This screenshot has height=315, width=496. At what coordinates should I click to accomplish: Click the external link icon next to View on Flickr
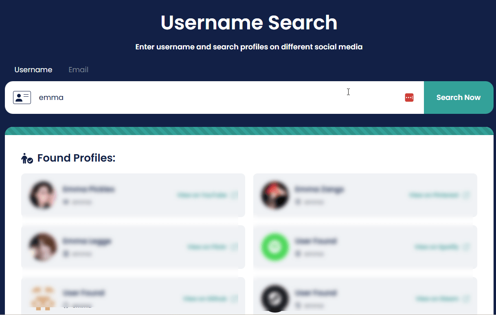click(233, 247)
